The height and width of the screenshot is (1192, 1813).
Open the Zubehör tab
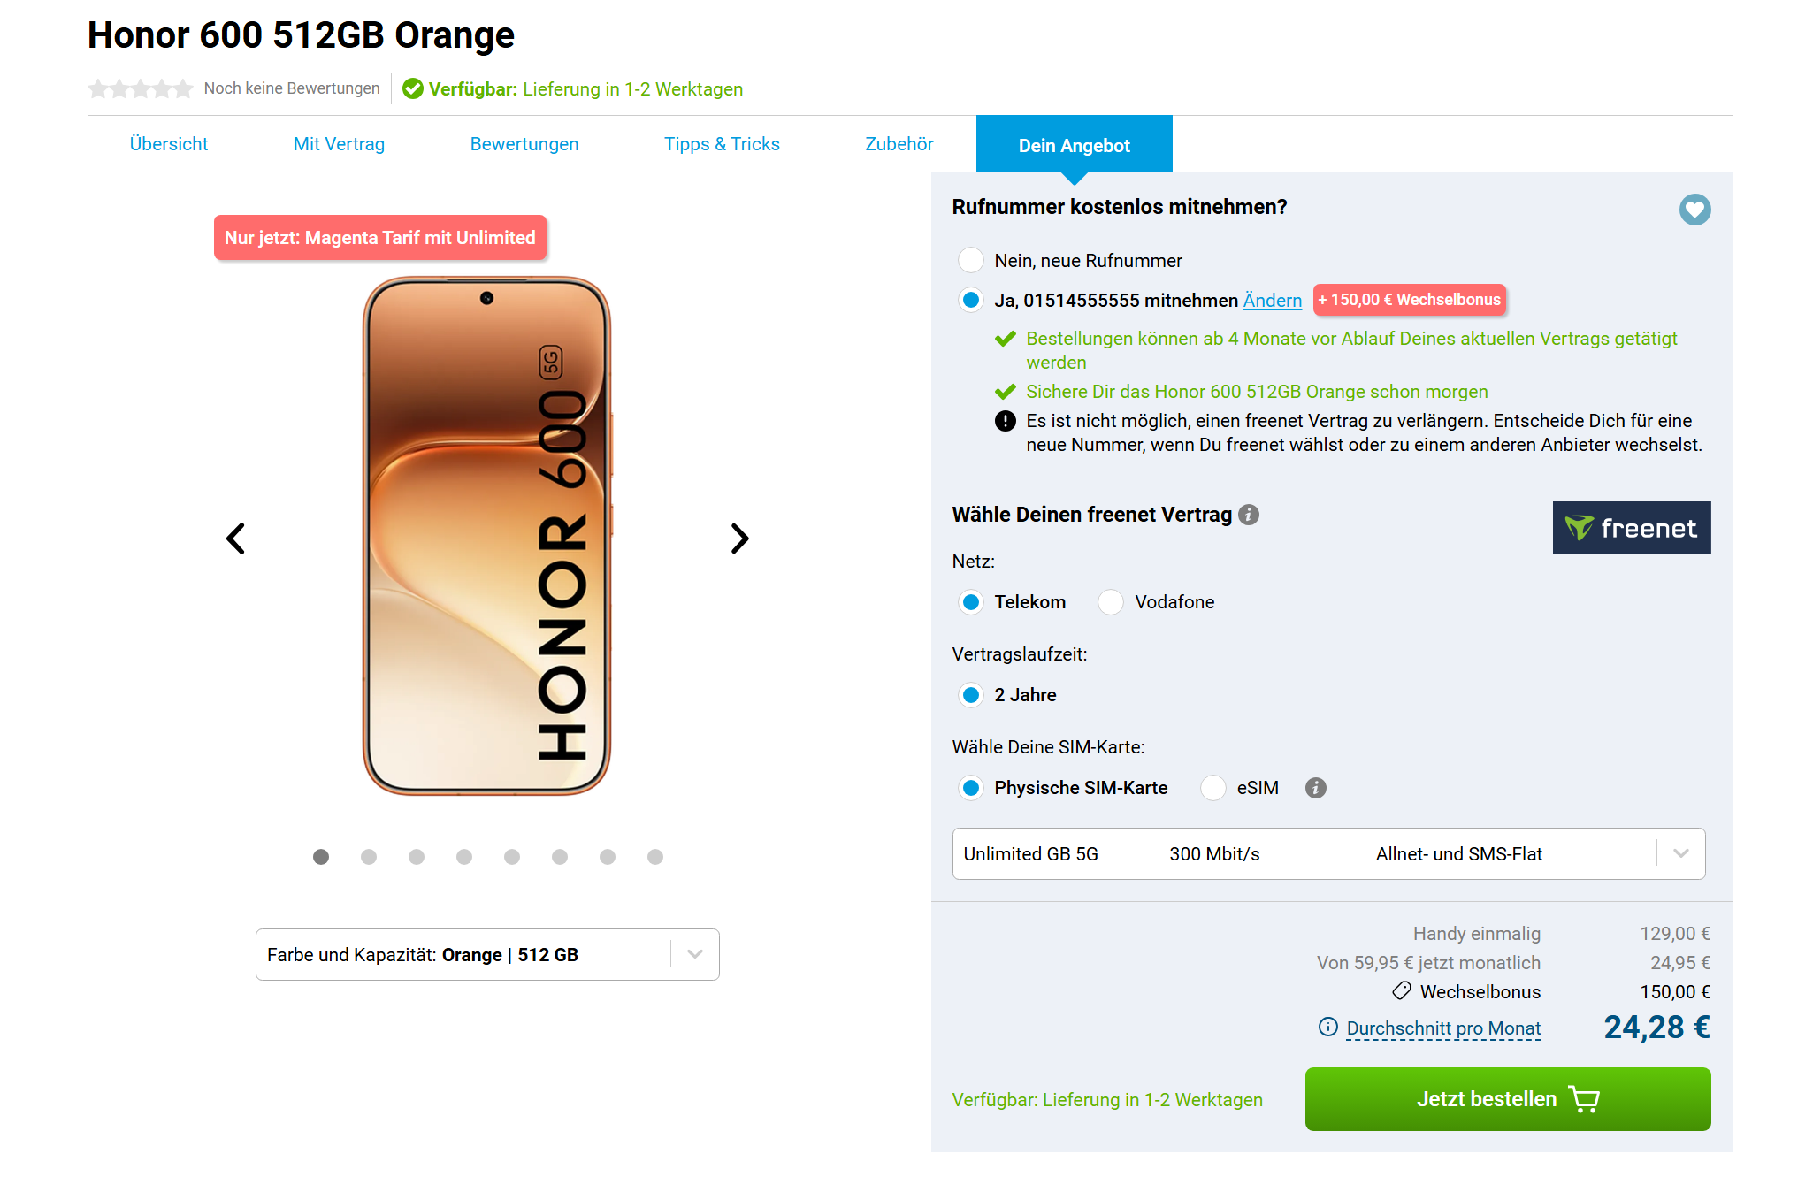[x=899, y=144]
